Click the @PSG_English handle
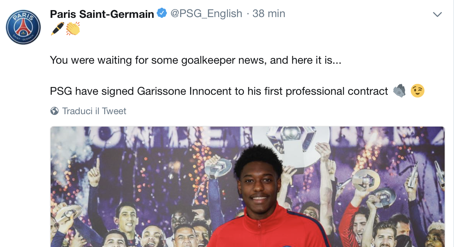Screen dimensions: 454x247 tap(206, 14)
